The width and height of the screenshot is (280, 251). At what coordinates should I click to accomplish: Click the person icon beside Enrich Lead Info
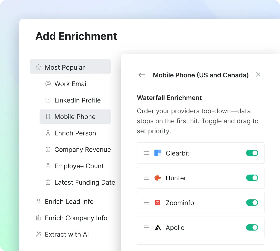point(38,201)
